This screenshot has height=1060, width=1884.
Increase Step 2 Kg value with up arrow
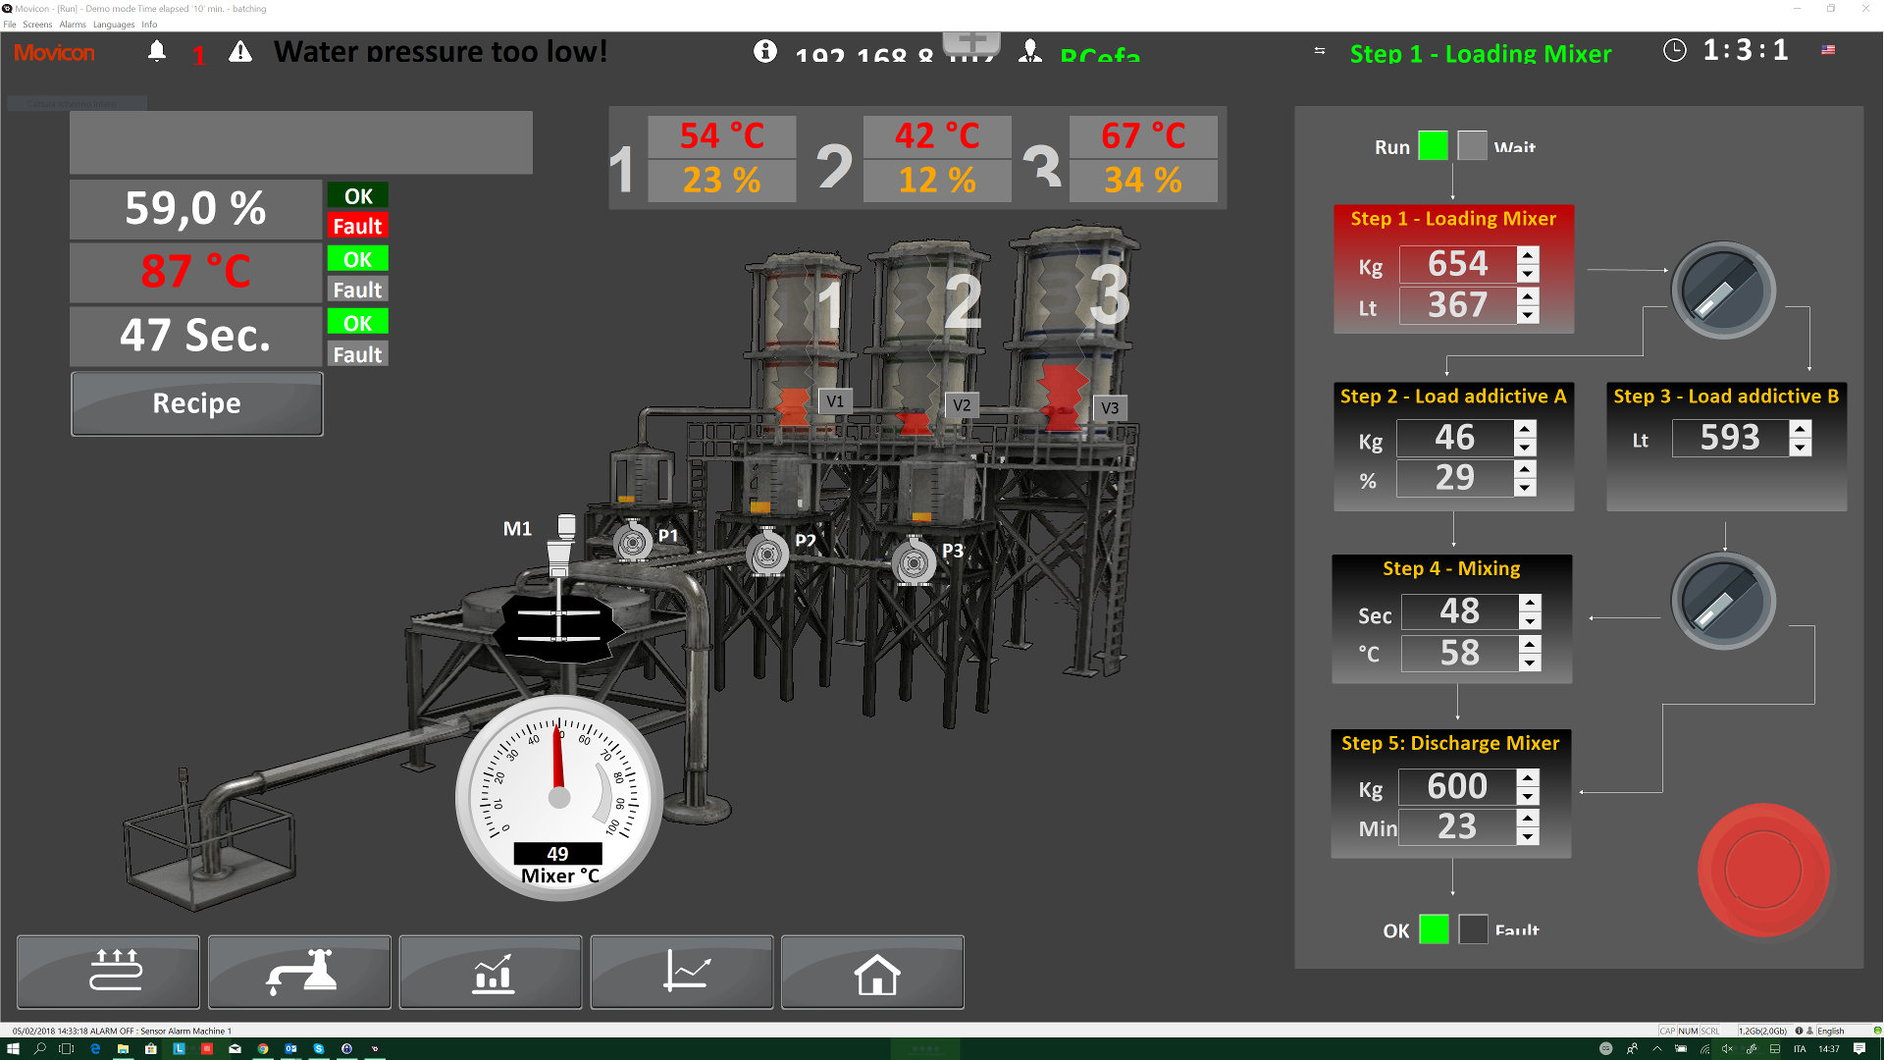pyautogui.click(x=1525, y=429)
